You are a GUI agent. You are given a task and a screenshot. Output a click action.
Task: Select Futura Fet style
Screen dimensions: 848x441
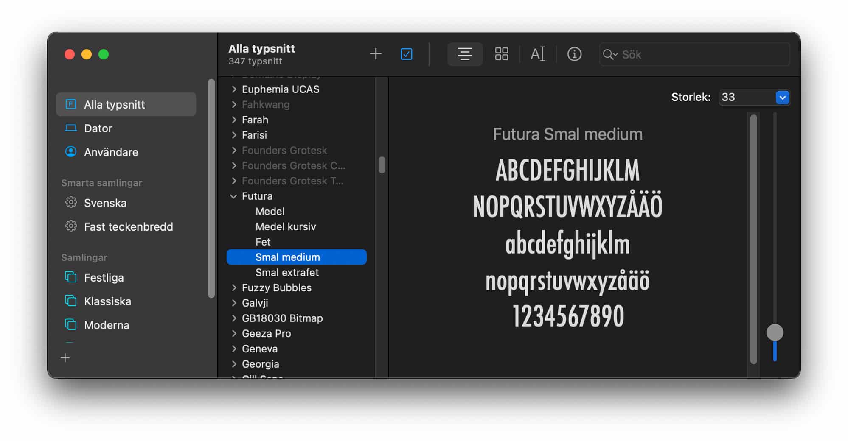click(x=297, y=242)
